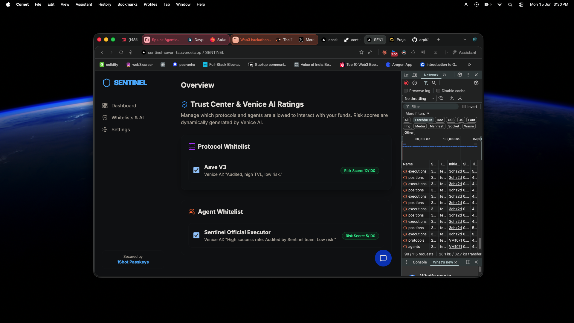Uncheck the Sentinel Official Executor checkbox
Viewport: 574px width, 323px height.
point(196,235)
